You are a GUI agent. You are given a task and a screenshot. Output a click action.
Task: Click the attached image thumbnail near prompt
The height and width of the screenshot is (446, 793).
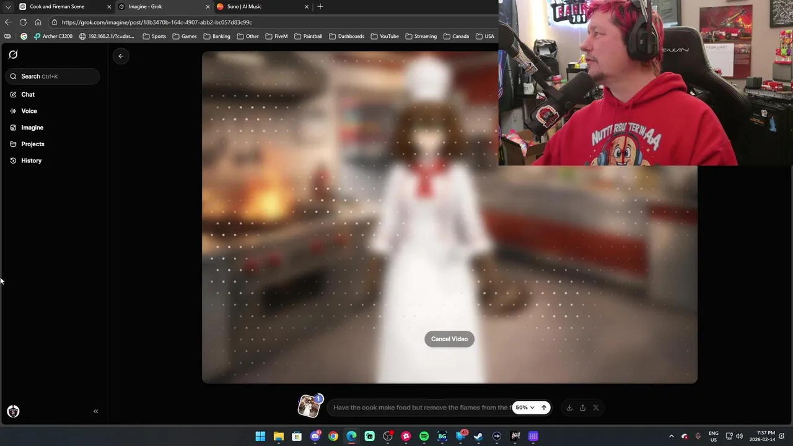pyautogui.click(x=309, y=406)
